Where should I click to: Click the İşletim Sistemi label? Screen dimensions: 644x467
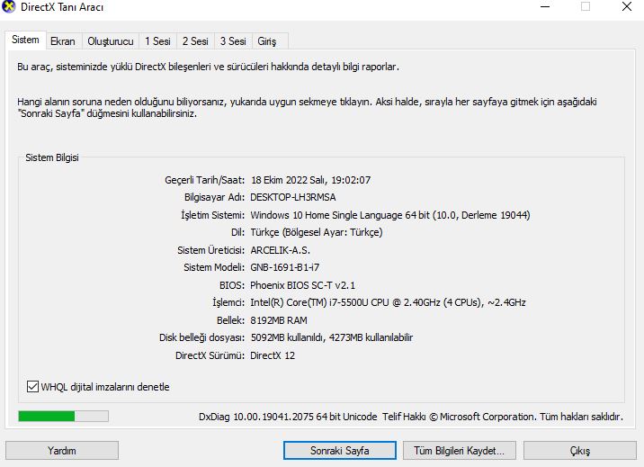coord(213,215)
